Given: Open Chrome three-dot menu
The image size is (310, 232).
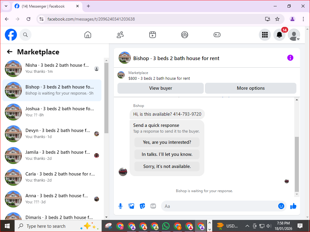Looking at the screenshot, I should pos(303,19).
